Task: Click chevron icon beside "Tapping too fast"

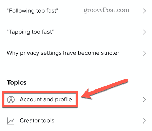Action: pyautogui.click(x=144, y=32)
